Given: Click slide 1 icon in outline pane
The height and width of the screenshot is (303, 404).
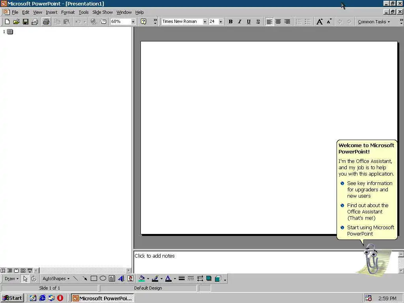Looking at the screenshot, I should (x=10, y=32).
